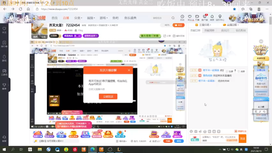Toggle the 屏蔽特效 effects-blocking option
The width and height of the screenshot is (272, 153).
240,131
